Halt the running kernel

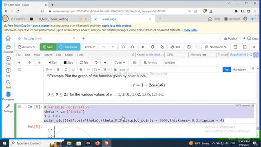pos(175,47)
